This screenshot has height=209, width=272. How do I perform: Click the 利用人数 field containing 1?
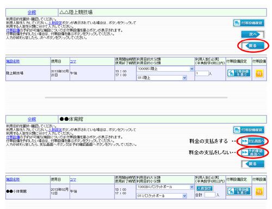pos(202,73)
